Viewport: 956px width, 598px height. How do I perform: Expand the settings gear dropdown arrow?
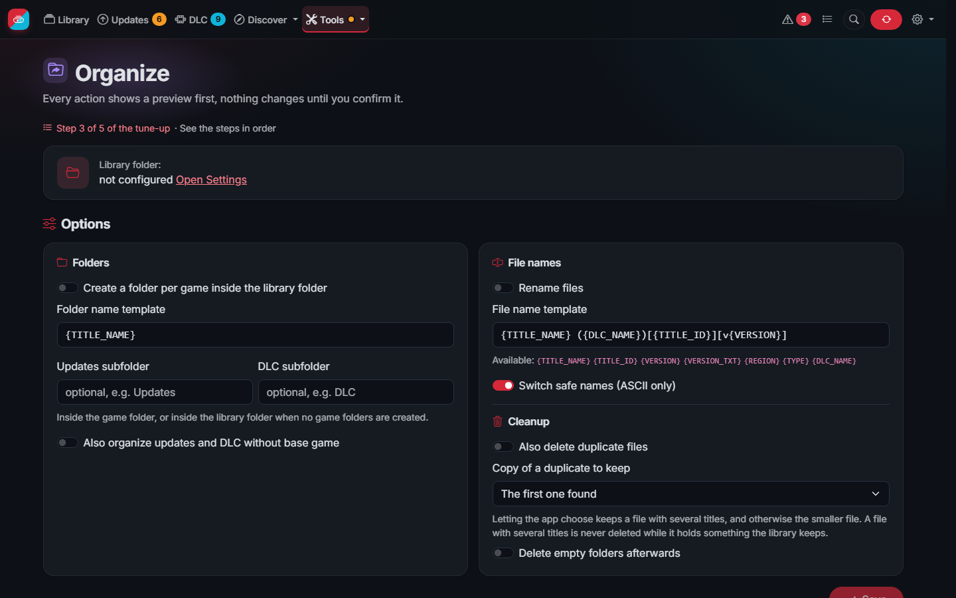931,19
